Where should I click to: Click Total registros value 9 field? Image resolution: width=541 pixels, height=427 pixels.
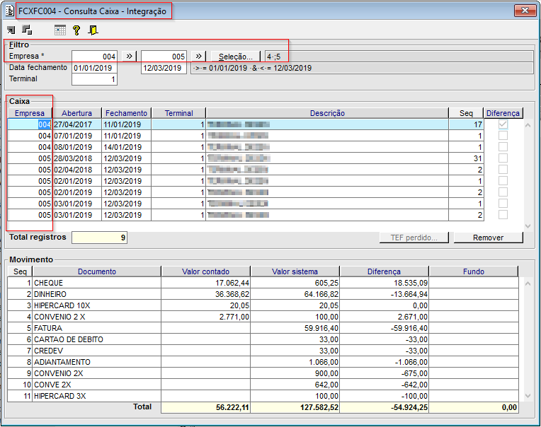coord(99,238)
